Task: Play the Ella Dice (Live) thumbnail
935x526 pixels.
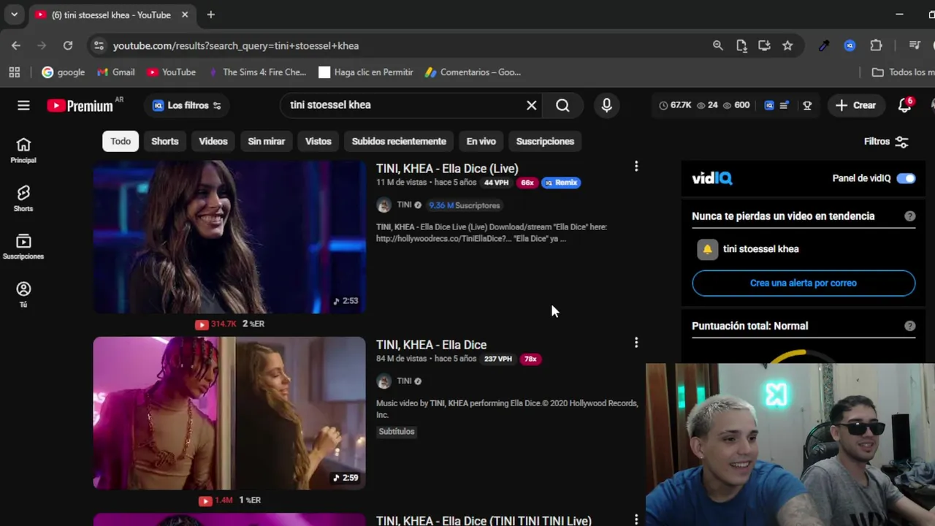Action: coord(229,237)
